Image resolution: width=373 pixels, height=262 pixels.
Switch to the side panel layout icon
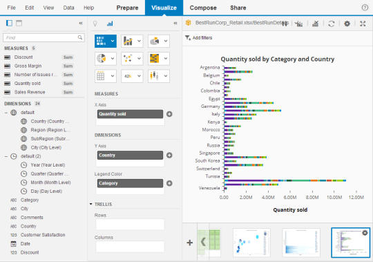click(9, 23)
